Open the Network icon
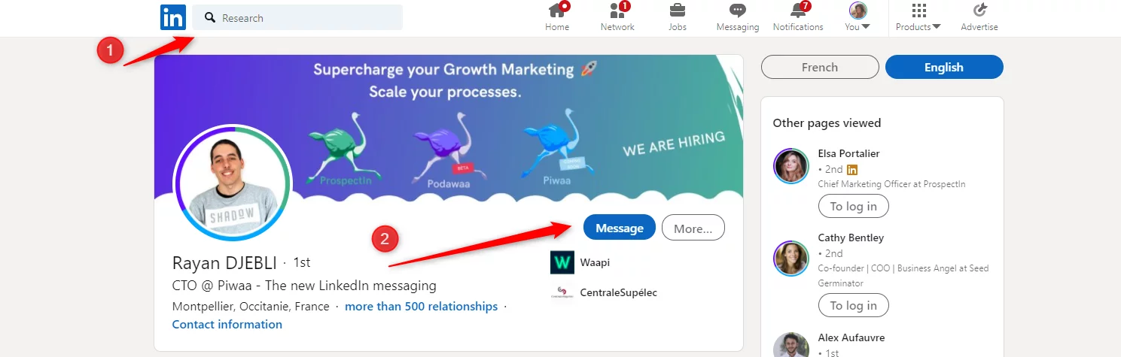The image size is (1121, 357). (618, 11)
